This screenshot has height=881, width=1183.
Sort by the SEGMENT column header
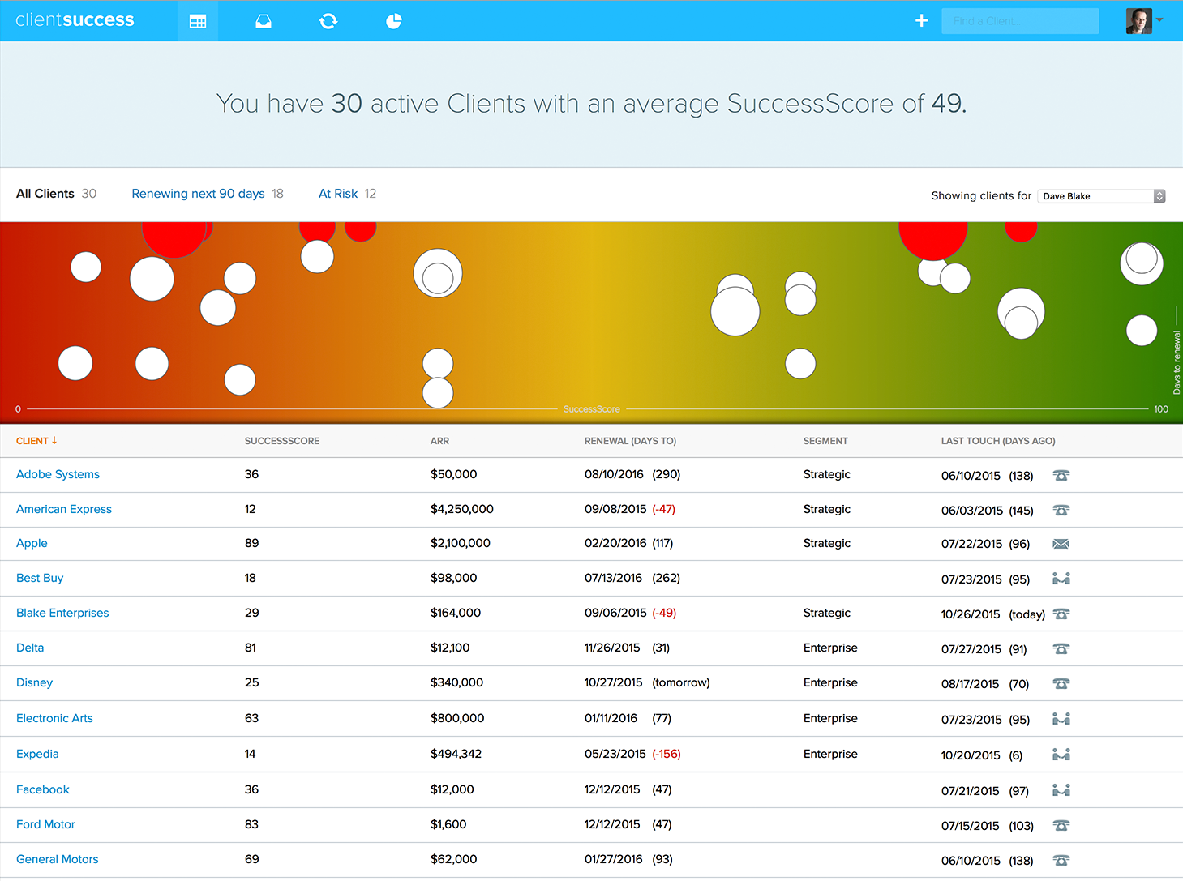point(825,441)
